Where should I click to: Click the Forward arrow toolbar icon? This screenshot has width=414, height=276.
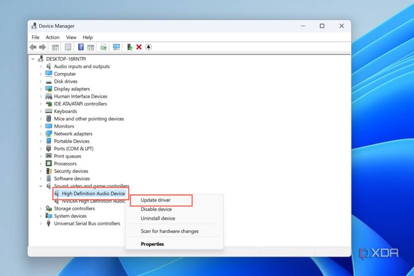click(x=42, y=47)
